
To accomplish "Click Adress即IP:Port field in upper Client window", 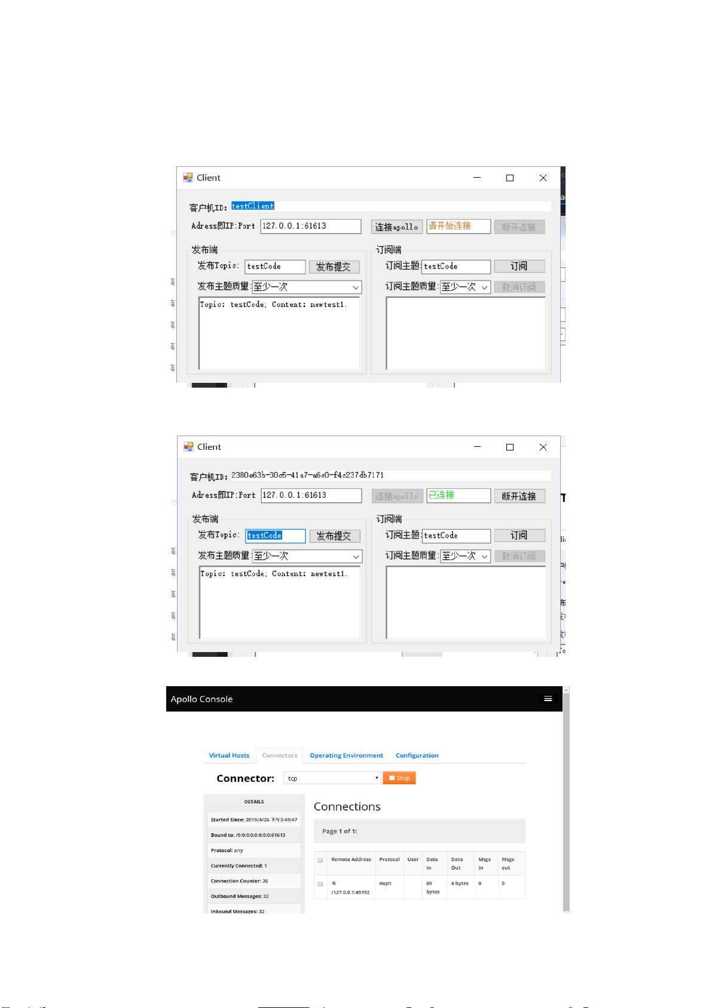I will (x=311, y=226).
